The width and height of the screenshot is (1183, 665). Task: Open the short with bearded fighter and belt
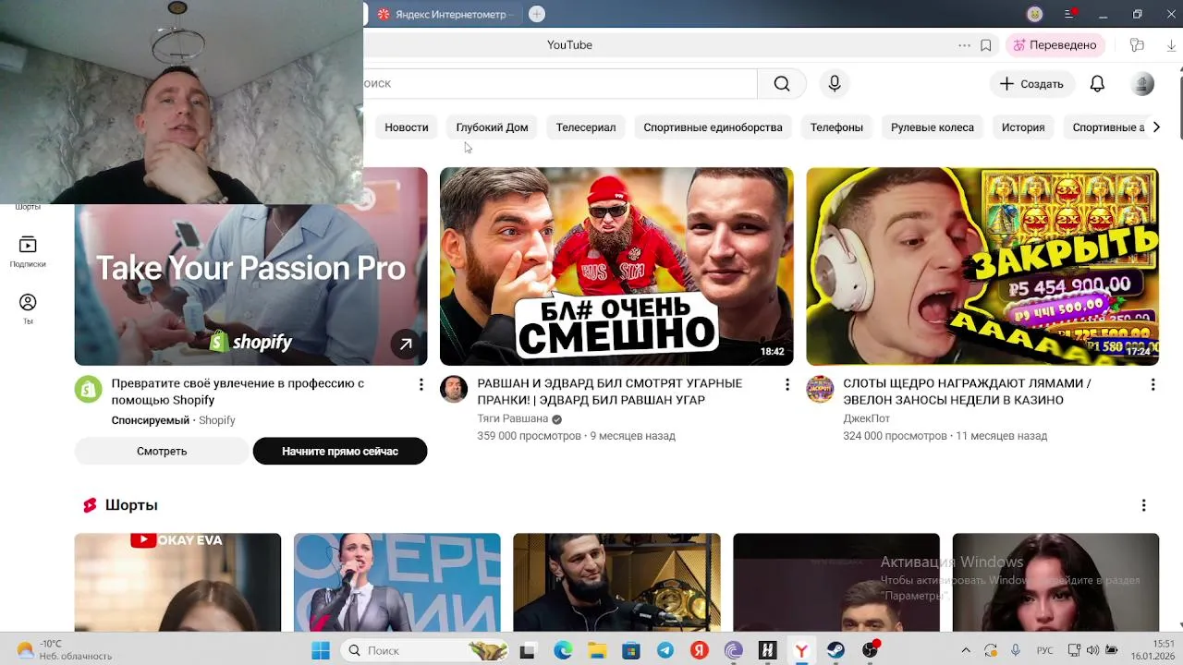[616, 582]
